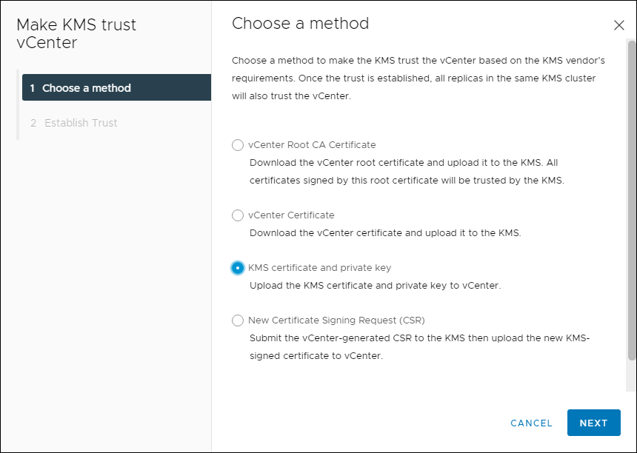Click the NEXT button

coord(593,423)
